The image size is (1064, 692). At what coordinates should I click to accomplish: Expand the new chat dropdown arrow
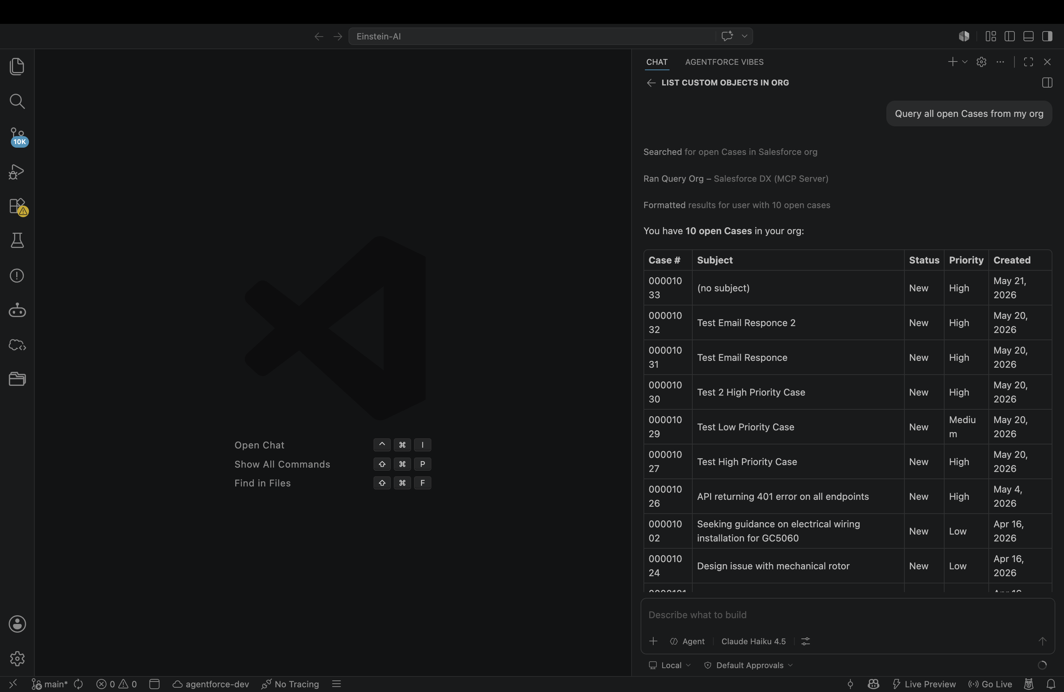965,62
